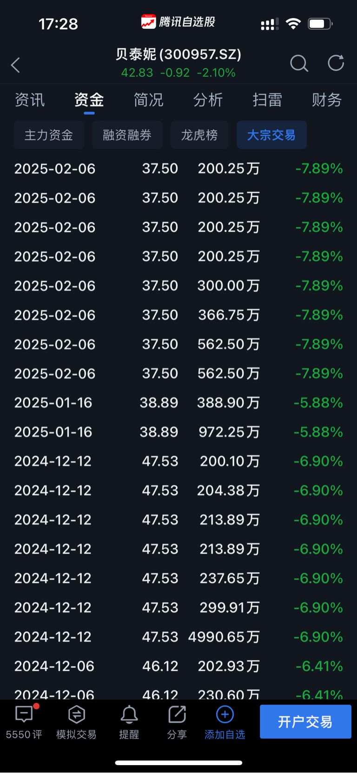The image size is (357, 773).
Task: Tap the 2025-01-16 972.25万 trade row
Action: click(x=178, y=432)
